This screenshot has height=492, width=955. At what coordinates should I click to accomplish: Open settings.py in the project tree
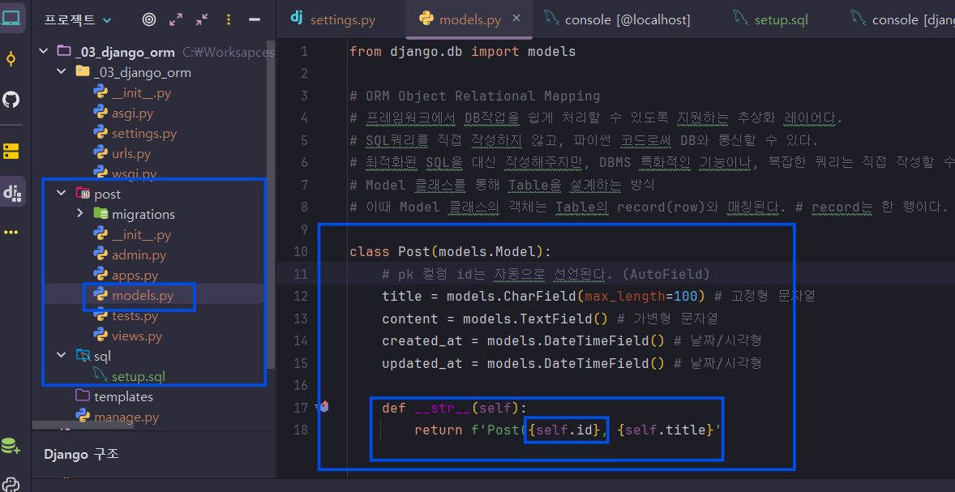coord(135,133)
